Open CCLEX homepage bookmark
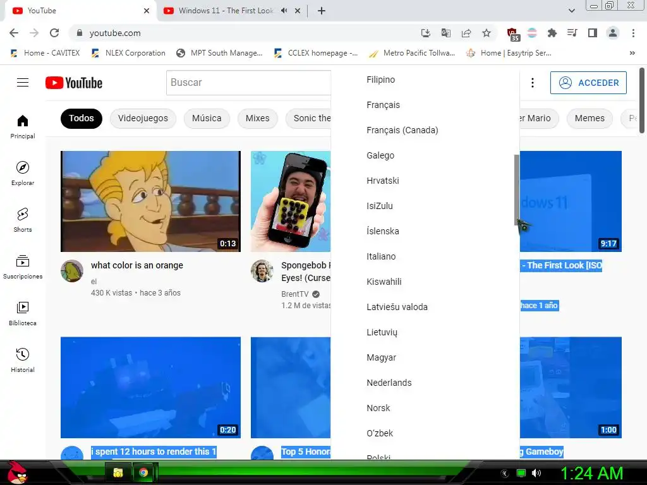647x485 pixels. [x=316, y=53]
